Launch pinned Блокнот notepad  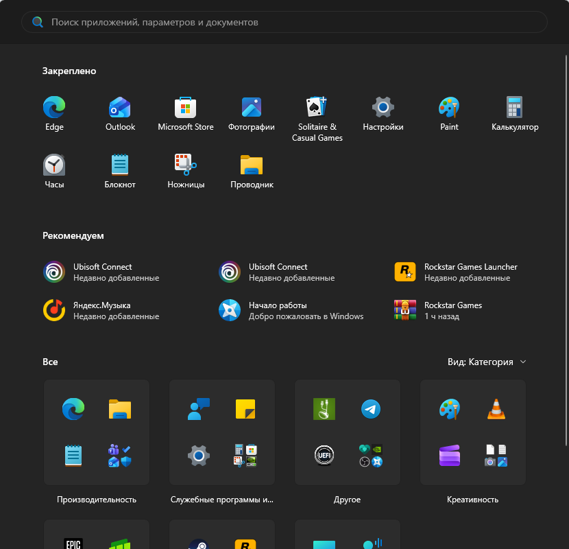tap(120, 165)
